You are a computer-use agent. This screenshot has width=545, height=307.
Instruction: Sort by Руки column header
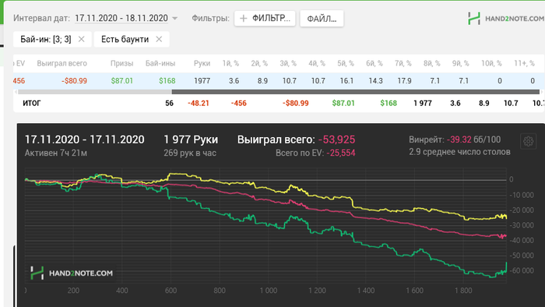coord(202,63)
